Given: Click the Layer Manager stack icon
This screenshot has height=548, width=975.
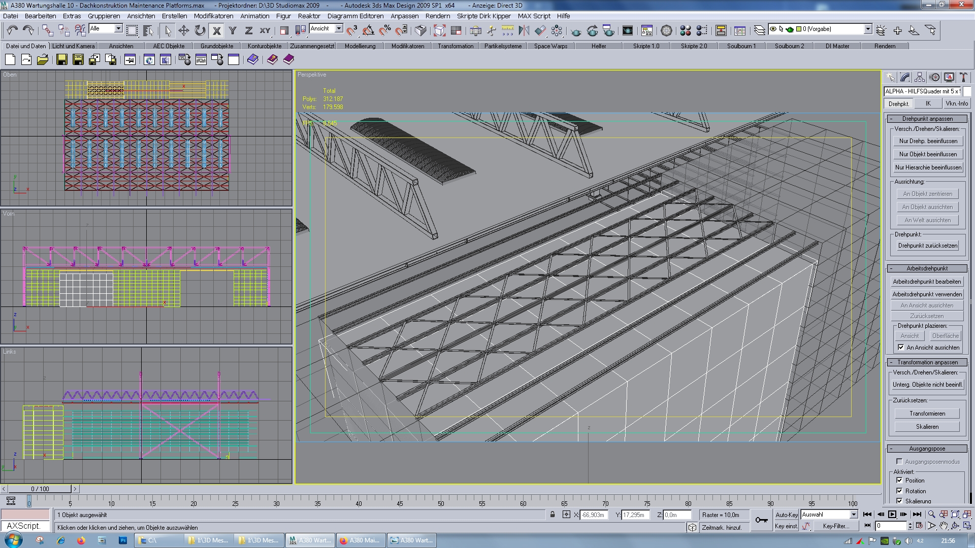Looking at the screenshot, I should [759, 30].
